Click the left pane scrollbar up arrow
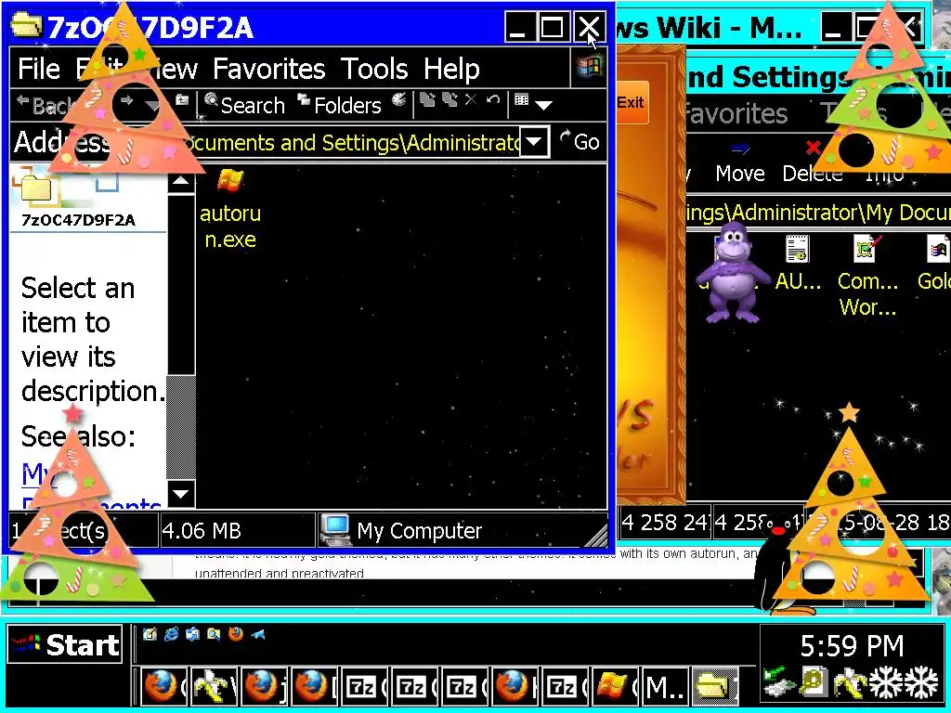The image size is (951, 713). tap(181, 182)
